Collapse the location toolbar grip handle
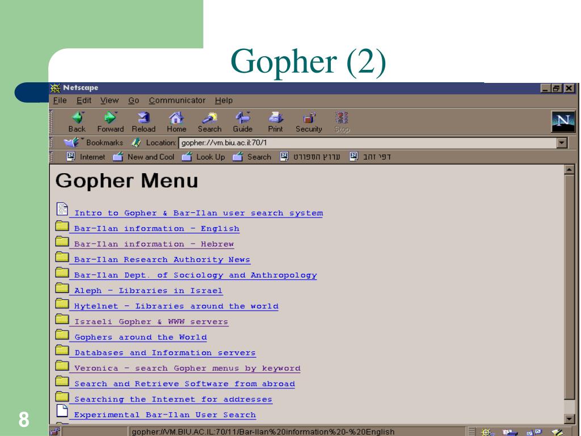 coord(52,142)
